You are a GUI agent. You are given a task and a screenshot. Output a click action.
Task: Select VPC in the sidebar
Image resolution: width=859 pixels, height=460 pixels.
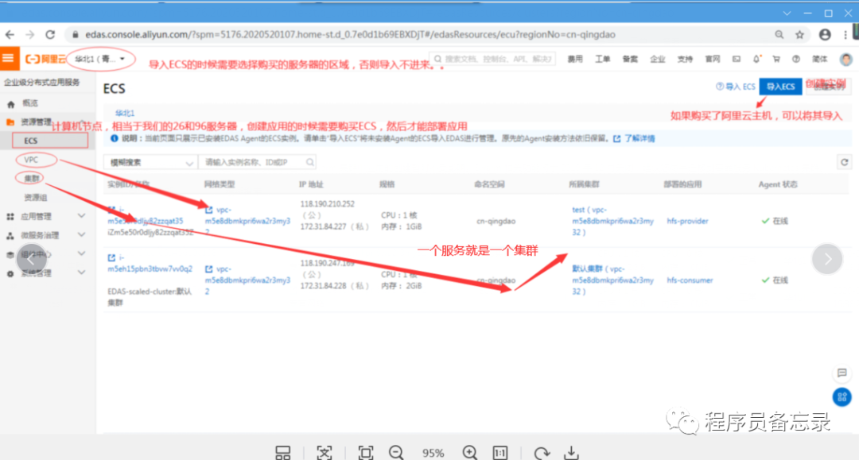[x=31, y=160]
